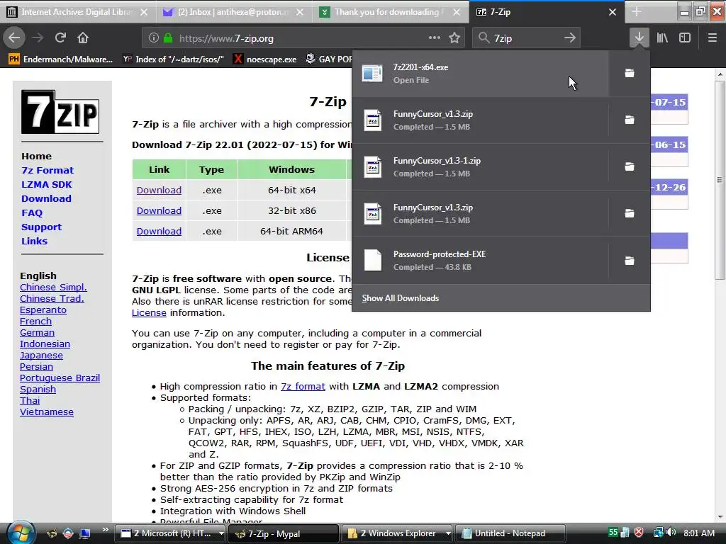726x544 pixels.
Task: Open the Password-protected-EXE download entry
Action: click(x=480, y=261)
